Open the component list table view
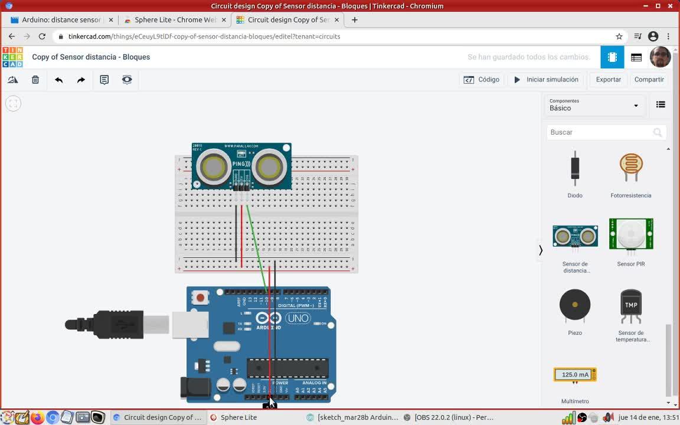 click(636, 57)
